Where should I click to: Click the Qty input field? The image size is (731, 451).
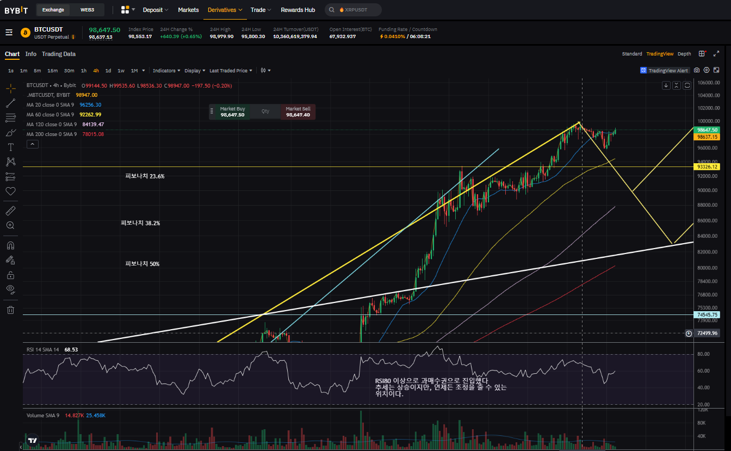pyautogui.click(x=265, y=112)
